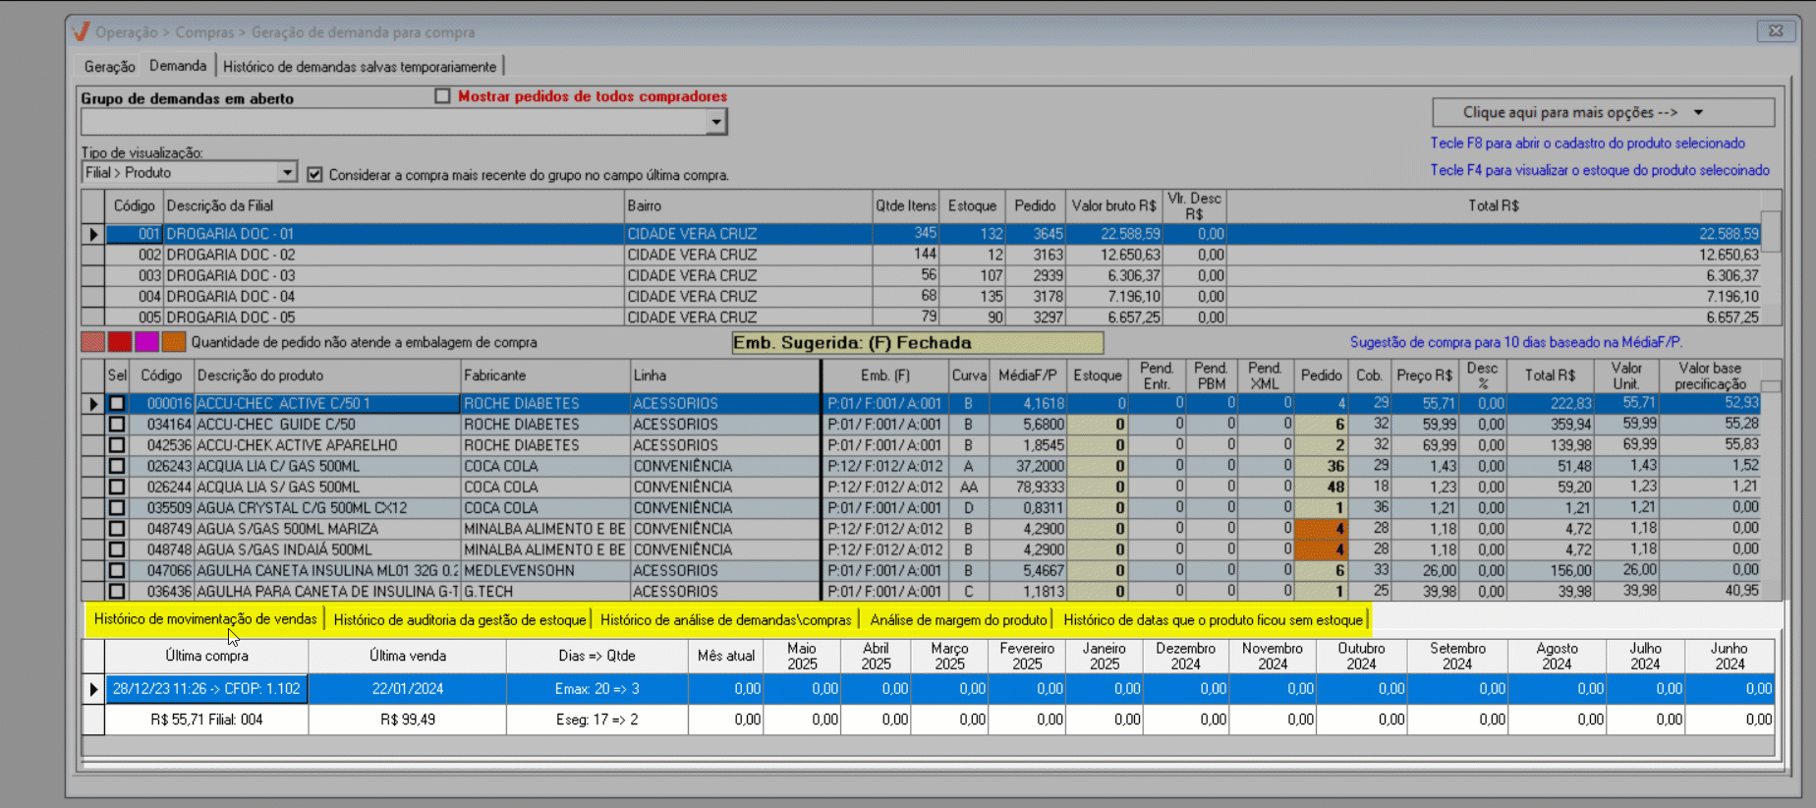The width and height of the screenshot is (1816, 808).
Task: Open Histórico de datas que o produto ficou sem estoque tab
Action: tap(1213, 620)
